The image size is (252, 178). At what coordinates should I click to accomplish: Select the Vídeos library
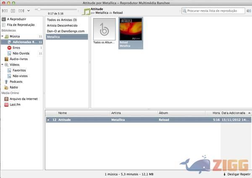14,65
